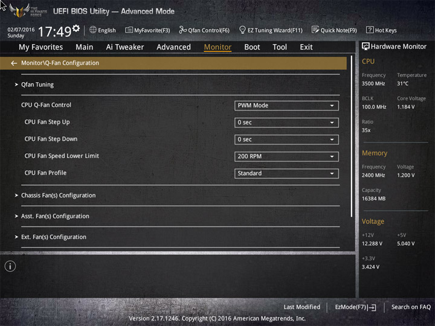This screenshot has height=326, width=435.
Task: Click the 3500 MHz CPU frequency value
Action: point(373,84)
